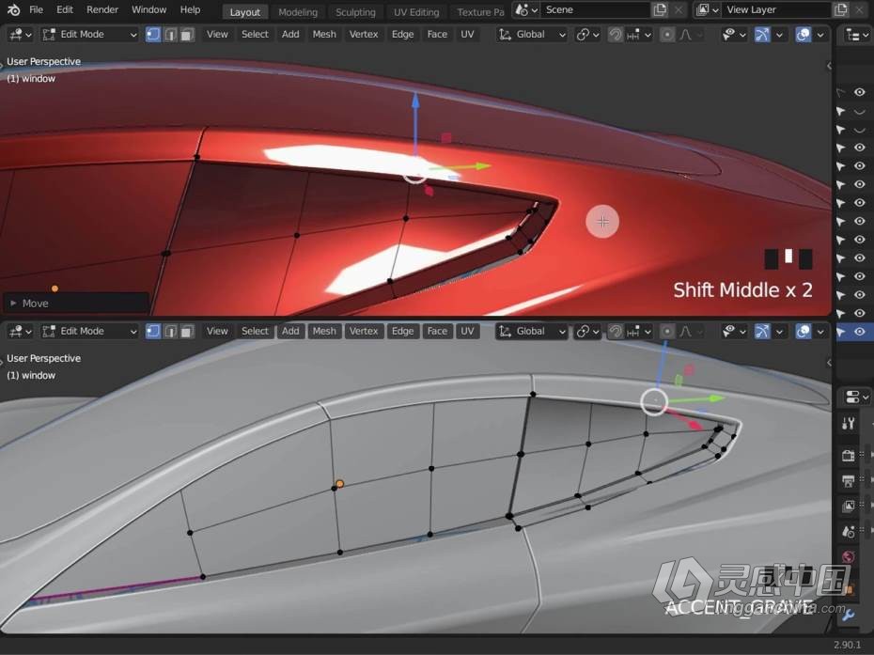Toggle selectability arrow in highlighted outliner row
Image resolution: width=874 pixels, height=655 pixels.
coord(841,332)
